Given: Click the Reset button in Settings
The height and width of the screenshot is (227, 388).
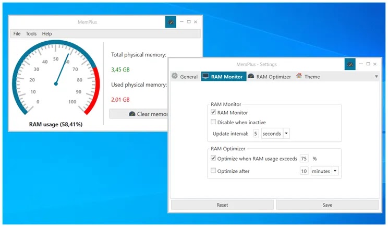Looking at the screenshot, I should coord(222,205).
